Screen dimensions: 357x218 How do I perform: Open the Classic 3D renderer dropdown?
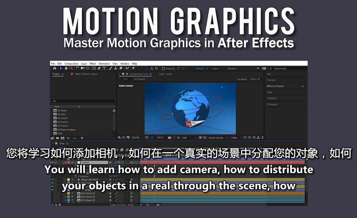(255, 79)
